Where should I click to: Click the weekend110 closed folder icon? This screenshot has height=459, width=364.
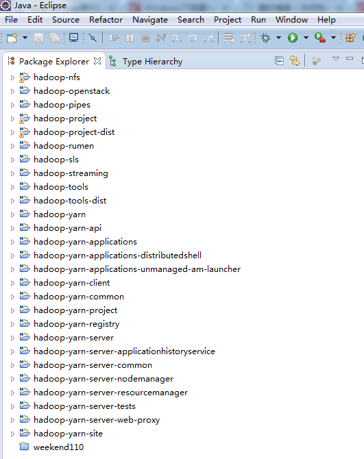(x=24, y=447)
